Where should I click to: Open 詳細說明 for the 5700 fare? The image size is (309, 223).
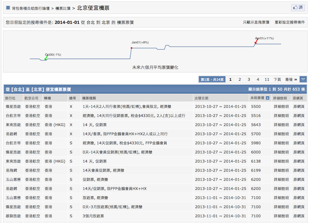click(281, 134)
